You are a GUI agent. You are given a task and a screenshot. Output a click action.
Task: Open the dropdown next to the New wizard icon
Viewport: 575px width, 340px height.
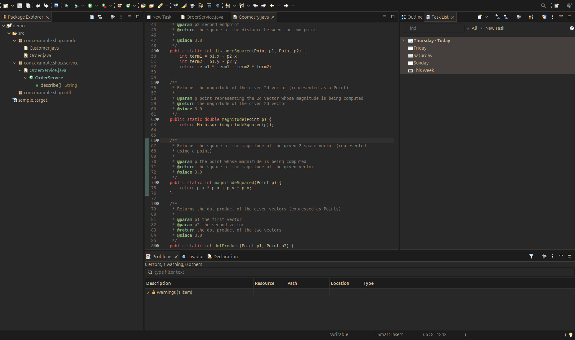[x=12, y=6]
